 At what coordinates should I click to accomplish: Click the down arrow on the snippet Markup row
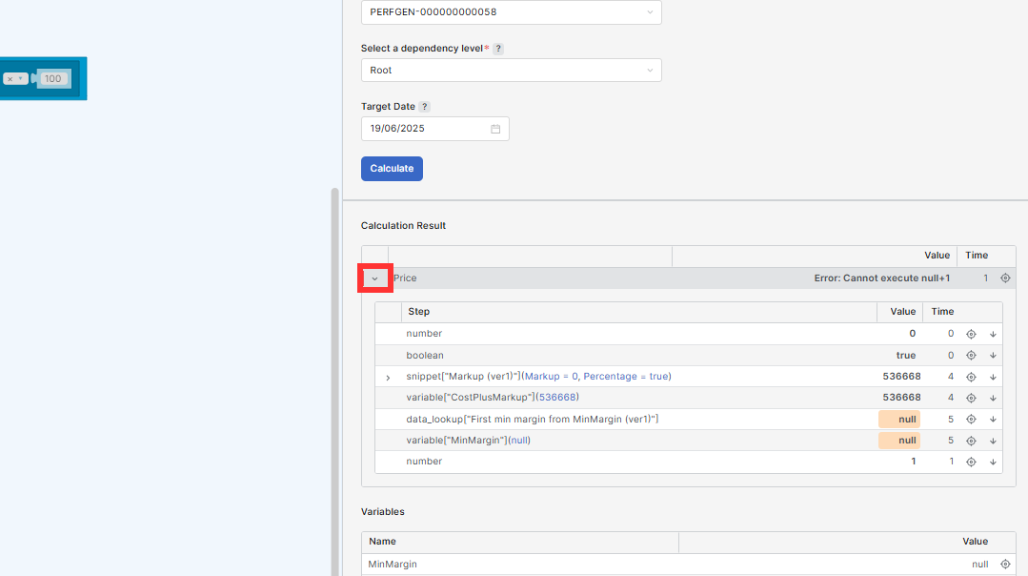click(x=993, y=377)
